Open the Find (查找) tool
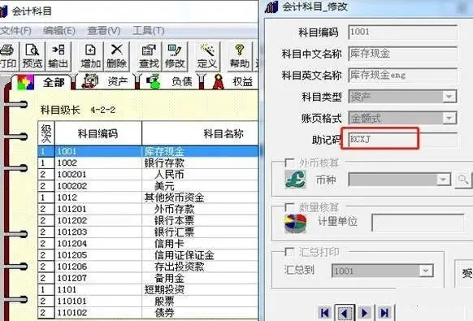 coord(149,56)
